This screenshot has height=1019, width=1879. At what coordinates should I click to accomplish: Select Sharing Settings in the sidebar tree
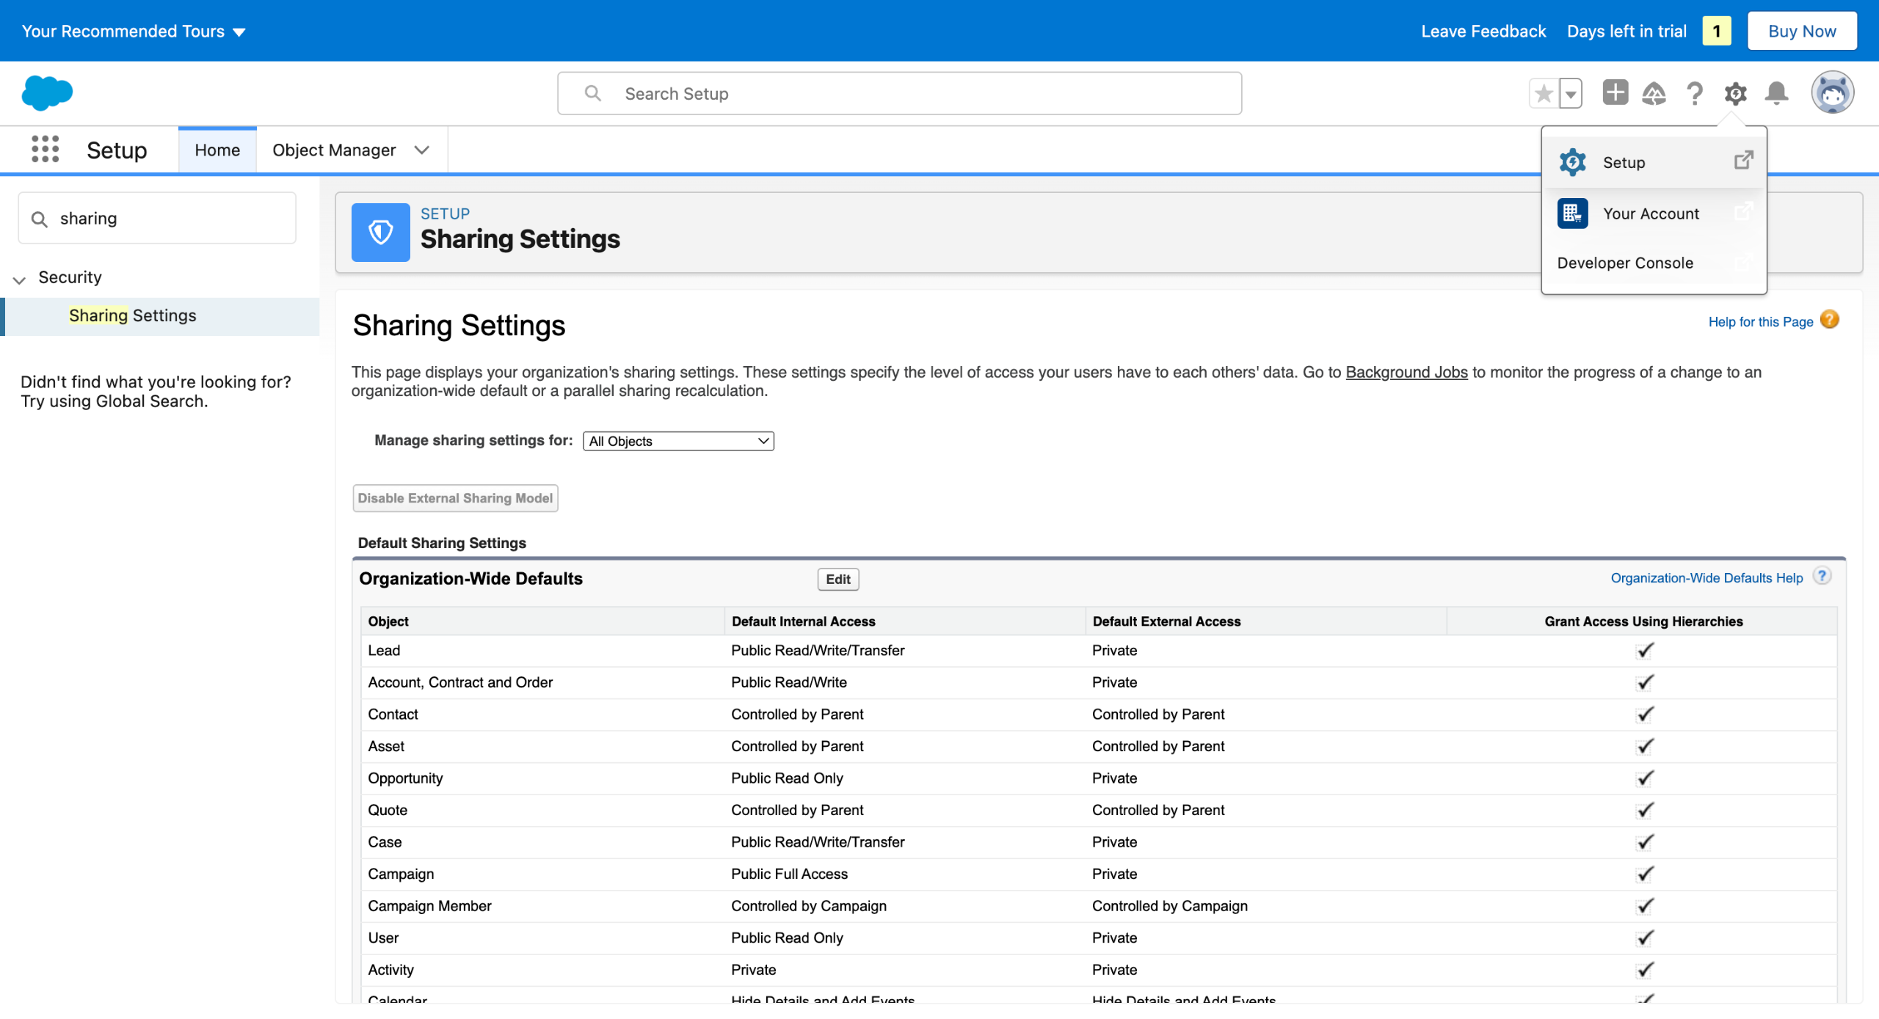click(x=133, y=315)
